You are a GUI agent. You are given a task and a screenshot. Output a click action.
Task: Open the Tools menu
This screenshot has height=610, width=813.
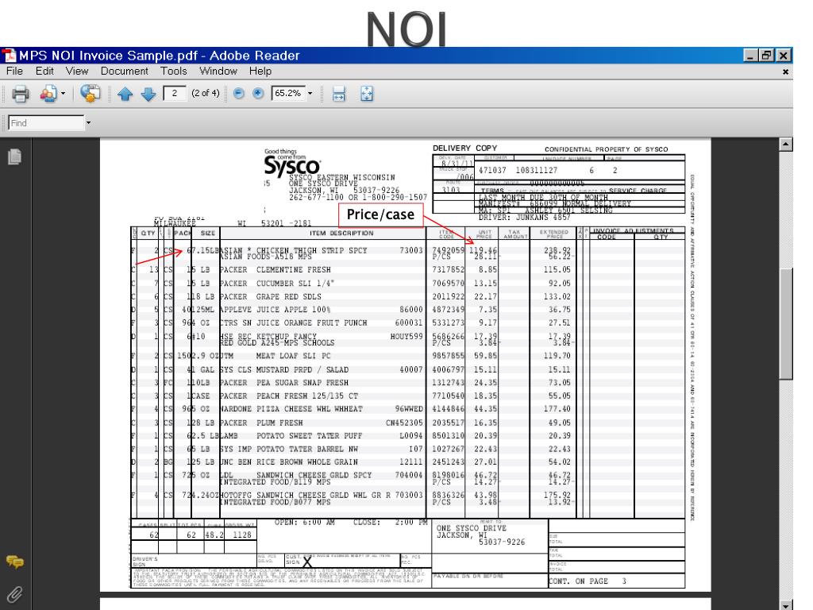[173, 71]
